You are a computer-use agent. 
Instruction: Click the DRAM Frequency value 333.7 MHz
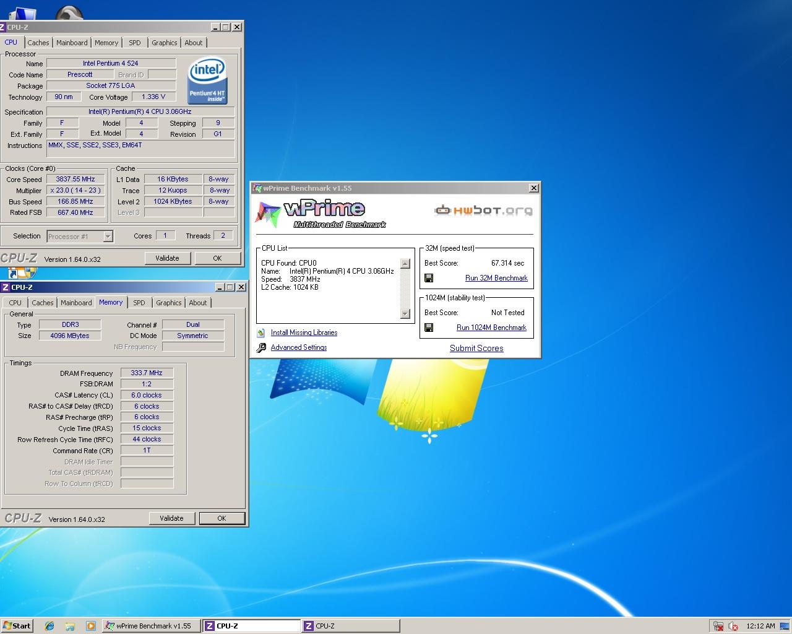(147, 373)
